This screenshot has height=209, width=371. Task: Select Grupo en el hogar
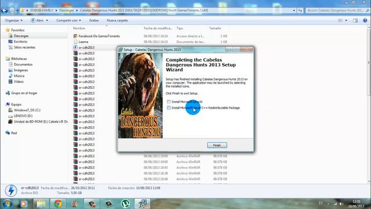pyautogui.click(x=24, y=93)
